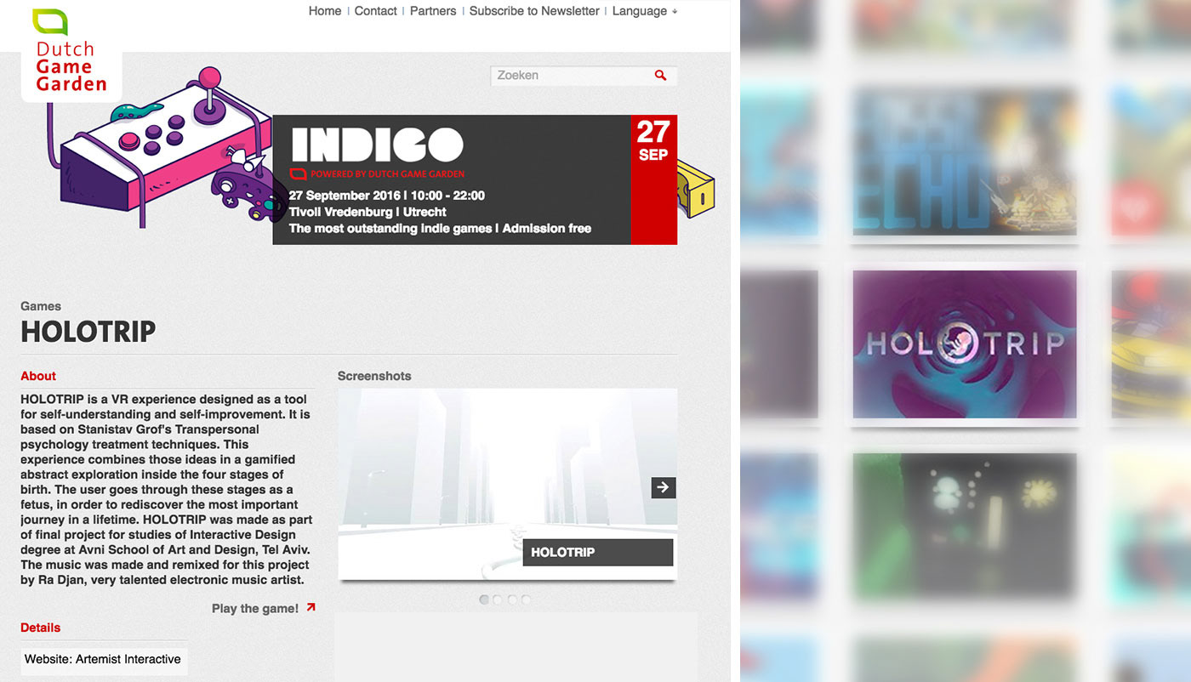Open the HOLOTRIP game thumbnail
This screenshot has height=682, width=1191.
965,344
